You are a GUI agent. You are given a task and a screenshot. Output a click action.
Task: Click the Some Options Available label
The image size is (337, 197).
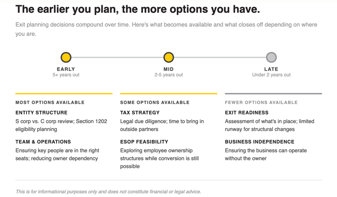(x=155, y=102)
